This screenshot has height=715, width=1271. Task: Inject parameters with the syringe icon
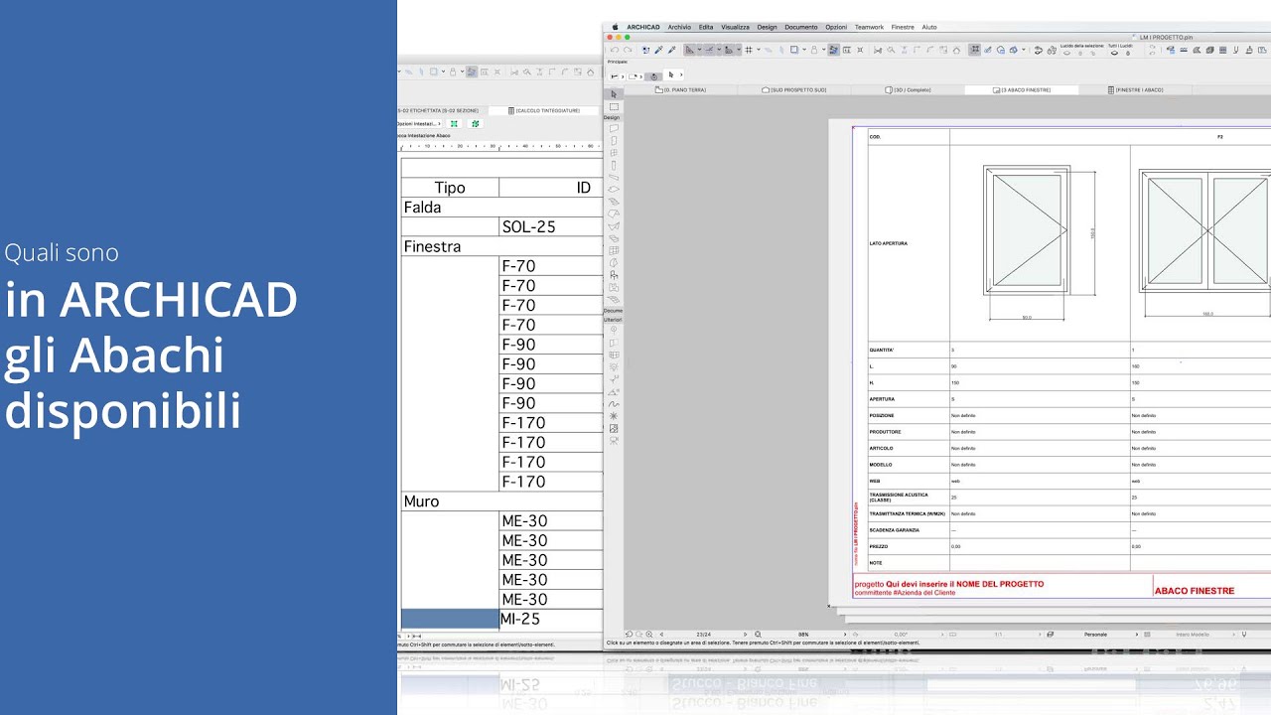[671, 50]
